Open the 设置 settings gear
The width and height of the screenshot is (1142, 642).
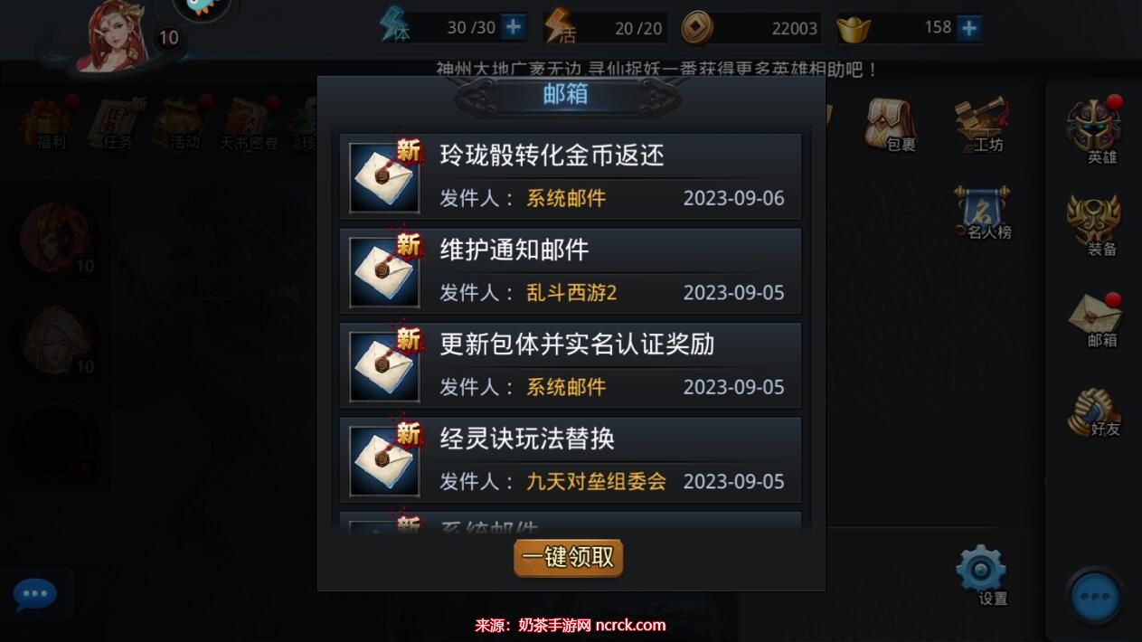[982, 575]
